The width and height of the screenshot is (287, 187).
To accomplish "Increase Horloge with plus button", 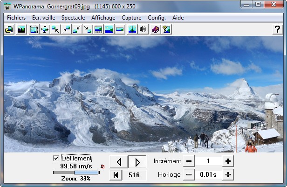I will (228, 175).
